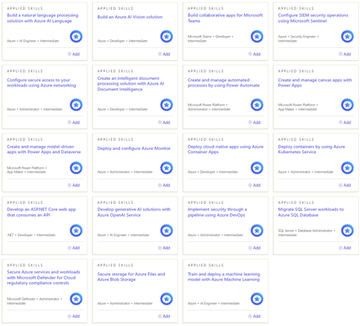Open 'Develop generative AI solutions' link
This screenshot has height=326, width=360.
click(134, 212)
